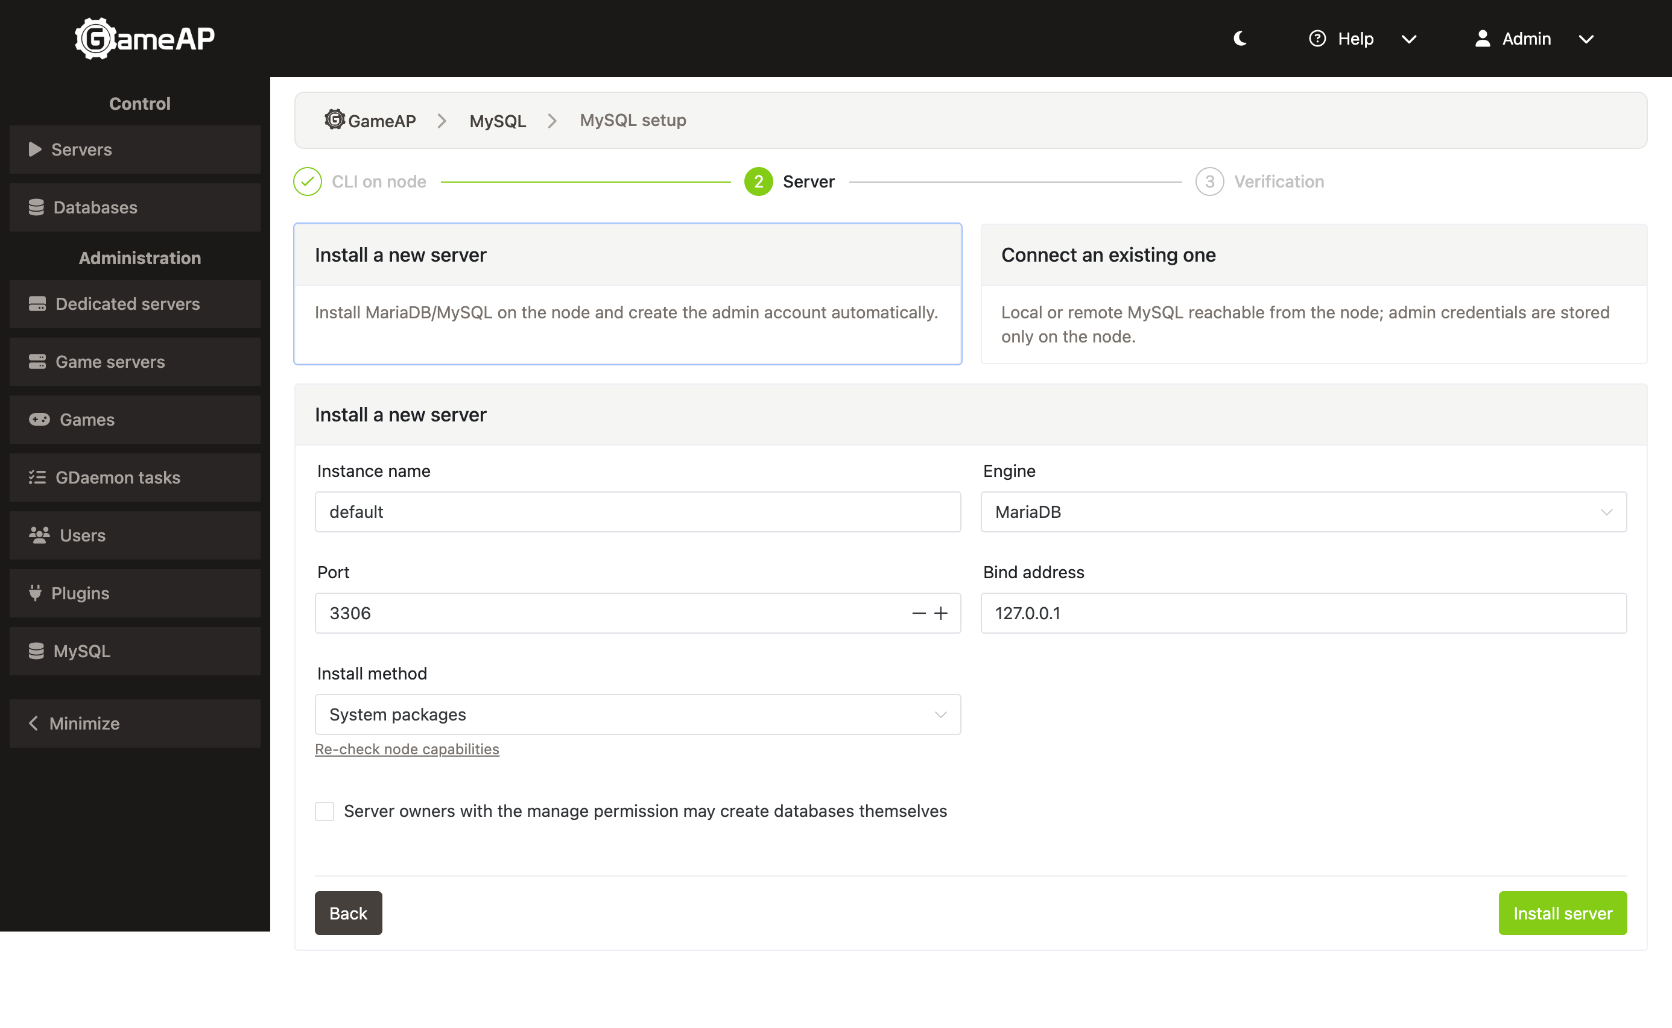Screen dimensions: 1672x1028
Task: Click the Install server button
Action: (x=1563, y=913)
